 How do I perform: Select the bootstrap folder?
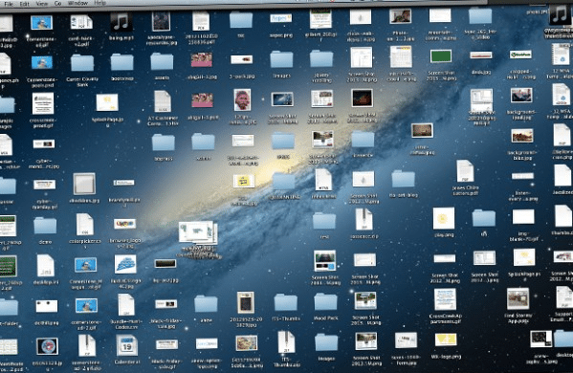[x=121, y=62]
